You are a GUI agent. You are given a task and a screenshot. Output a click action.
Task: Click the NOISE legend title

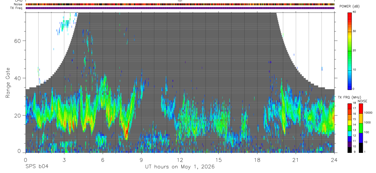tap(363, 101)
